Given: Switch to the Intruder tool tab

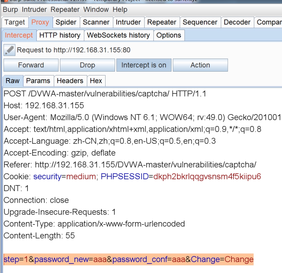Looking at the screenshot, I should tap(128, 22).
